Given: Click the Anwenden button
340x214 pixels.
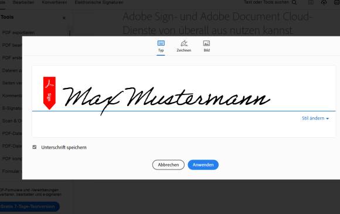Looking at the screenshot, I should tap(203, 165).
